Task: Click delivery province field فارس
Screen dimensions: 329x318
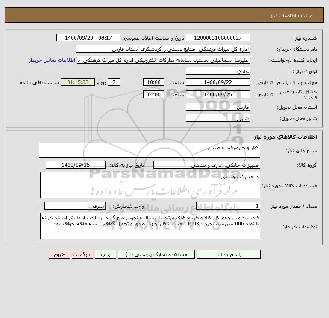Action: coord(218,107)
